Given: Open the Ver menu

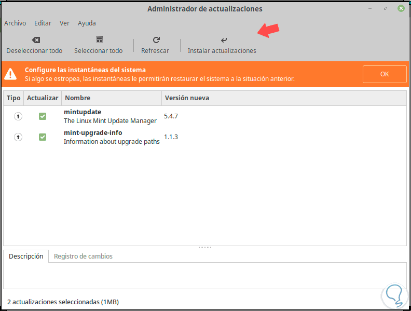Looking at the screenshot, I should coord(64,23).
